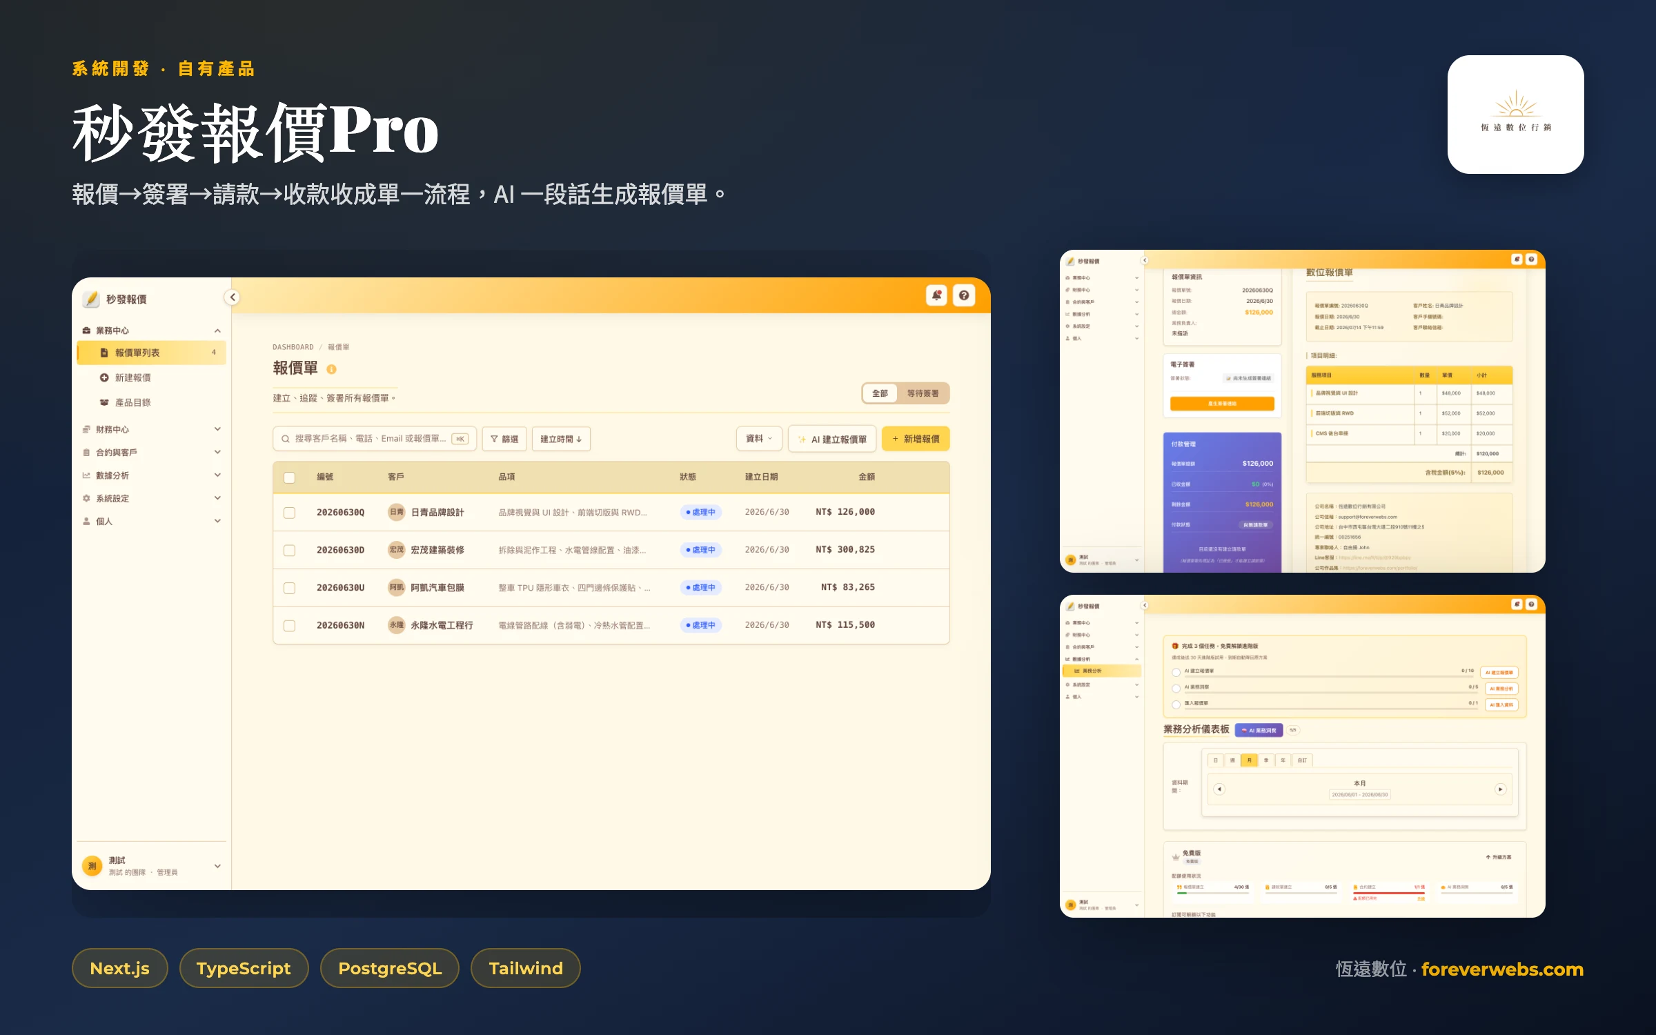The image size is (1656, 1035).
Task: Click the 秒發報價 pencil logo in main sidebar
Action: pyautogui.click(x=91, y=299)
